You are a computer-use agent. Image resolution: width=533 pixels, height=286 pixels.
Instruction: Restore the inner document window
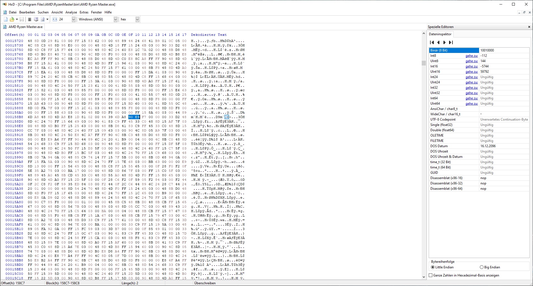coord(524,12)
